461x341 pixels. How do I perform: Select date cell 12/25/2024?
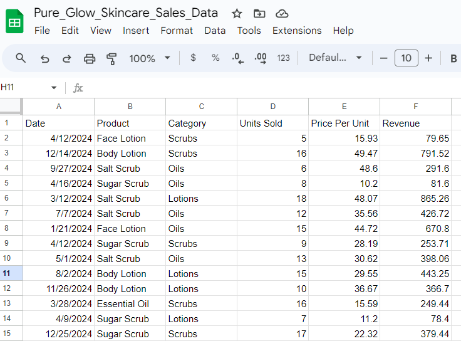coord(59,333)
